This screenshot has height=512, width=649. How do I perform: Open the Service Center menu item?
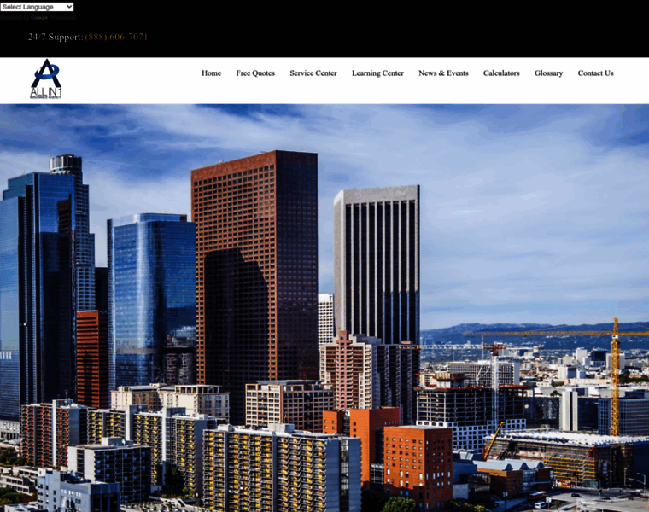(x=313, y=73)
